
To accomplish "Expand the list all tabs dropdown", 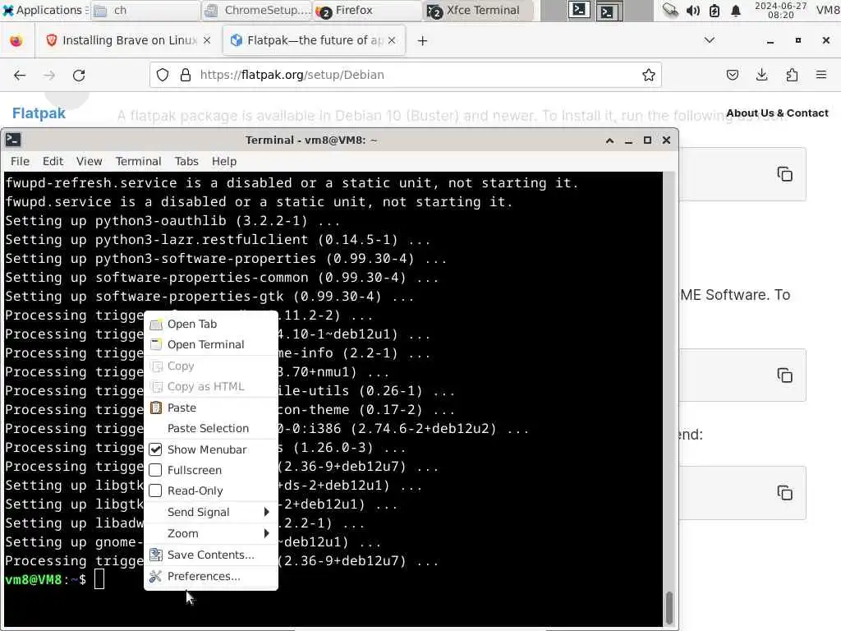I will (x=709, y=40).
